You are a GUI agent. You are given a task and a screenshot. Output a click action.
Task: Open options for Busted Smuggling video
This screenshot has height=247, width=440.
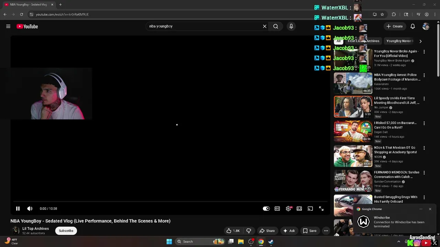[x=424, y=197]
